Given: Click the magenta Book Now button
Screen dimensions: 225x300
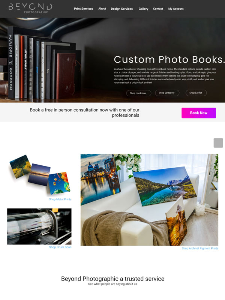Looking at the screenshot, I should 199,113.
